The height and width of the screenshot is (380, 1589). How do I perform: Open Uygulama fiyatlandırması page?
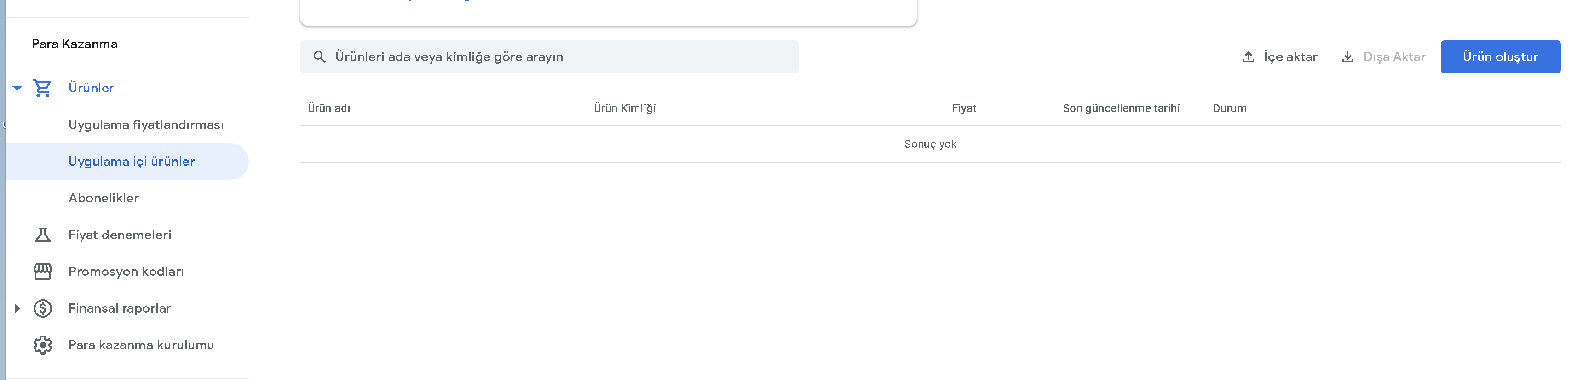[146, 125]
